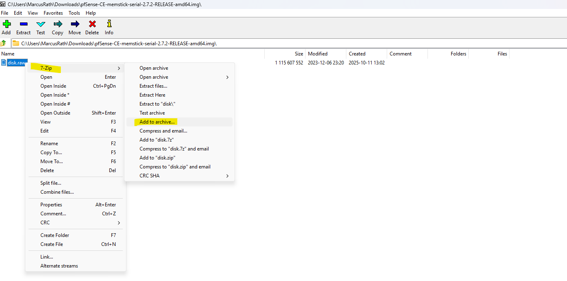The width and height of the screenshot is (567, 281).
Task: Choose Create File
Action: (x=75, y=244)
